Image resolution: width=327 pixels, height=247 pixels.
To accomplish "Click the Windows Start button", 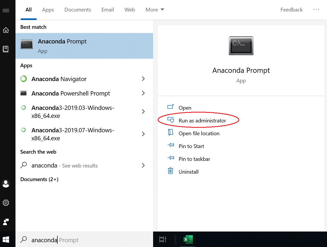I will 6,240.
